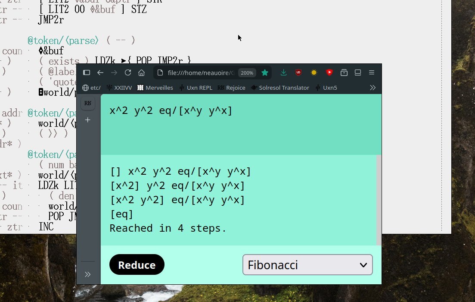Expand the Fibonacci examples dropdown
This screenshot has width=475, height=302.
[307, 265]
